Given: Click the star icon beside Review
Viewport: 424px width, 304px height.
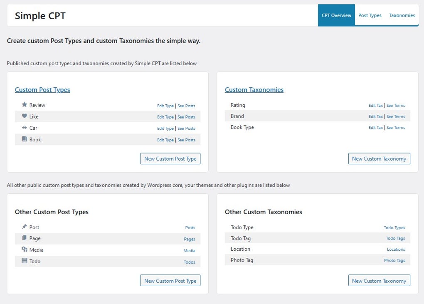Looking at the screenshot, I should click(24, 105).
